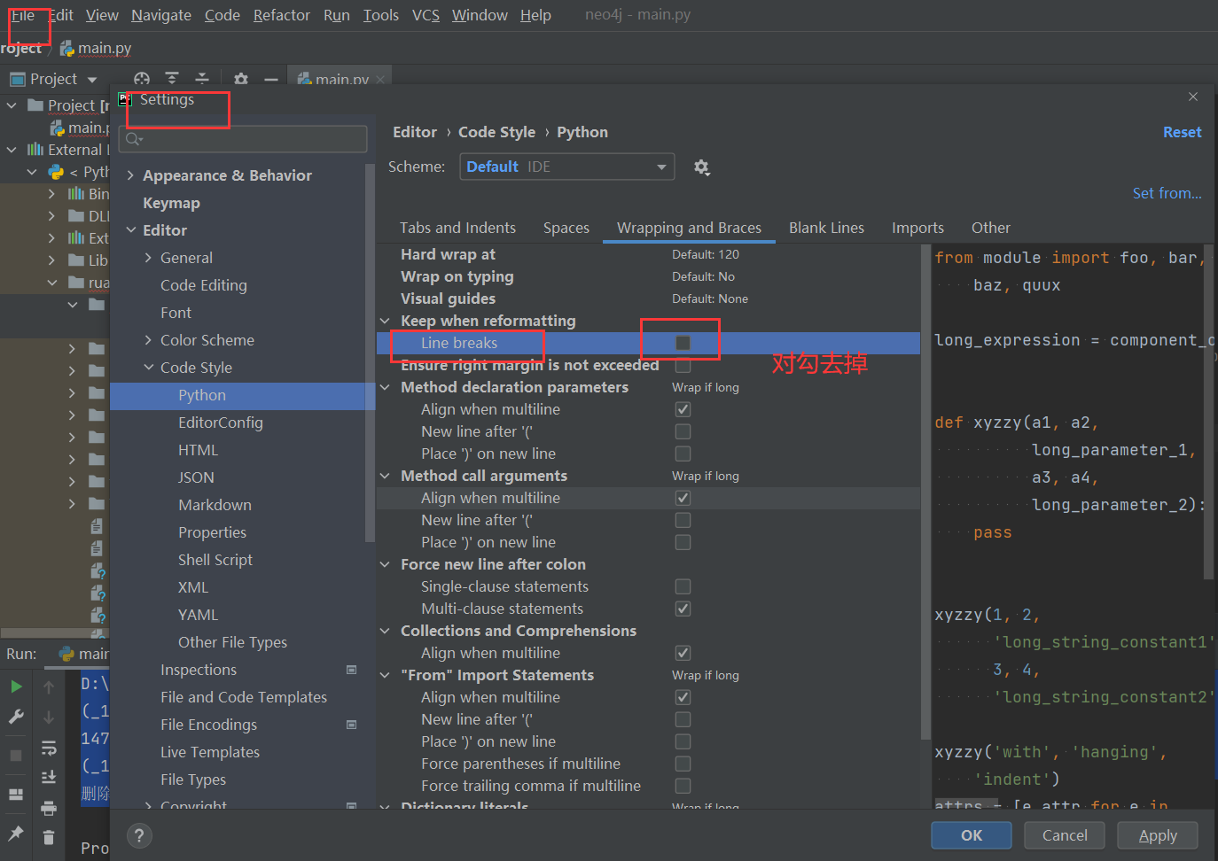Click File Encodings project-level marker icon
This screenshot has width=1218, height=861.
pyautogui.click(x=351, y=725)
